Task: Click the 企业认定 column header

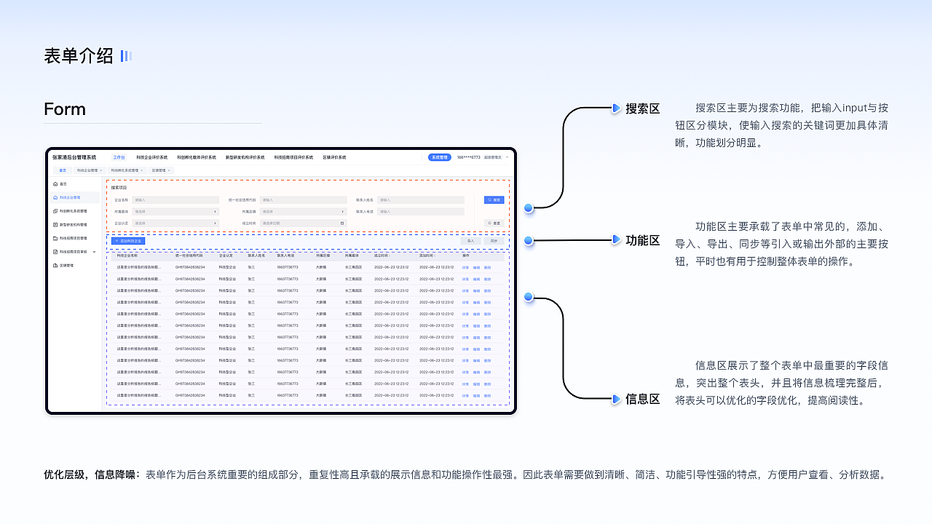Action: point(226,255)
